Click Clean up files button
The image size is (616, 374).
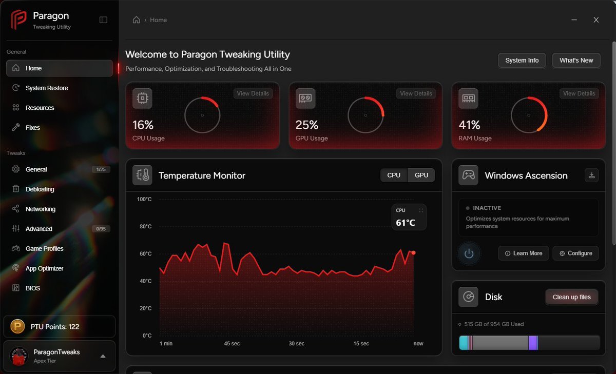[x=571, y=297]
